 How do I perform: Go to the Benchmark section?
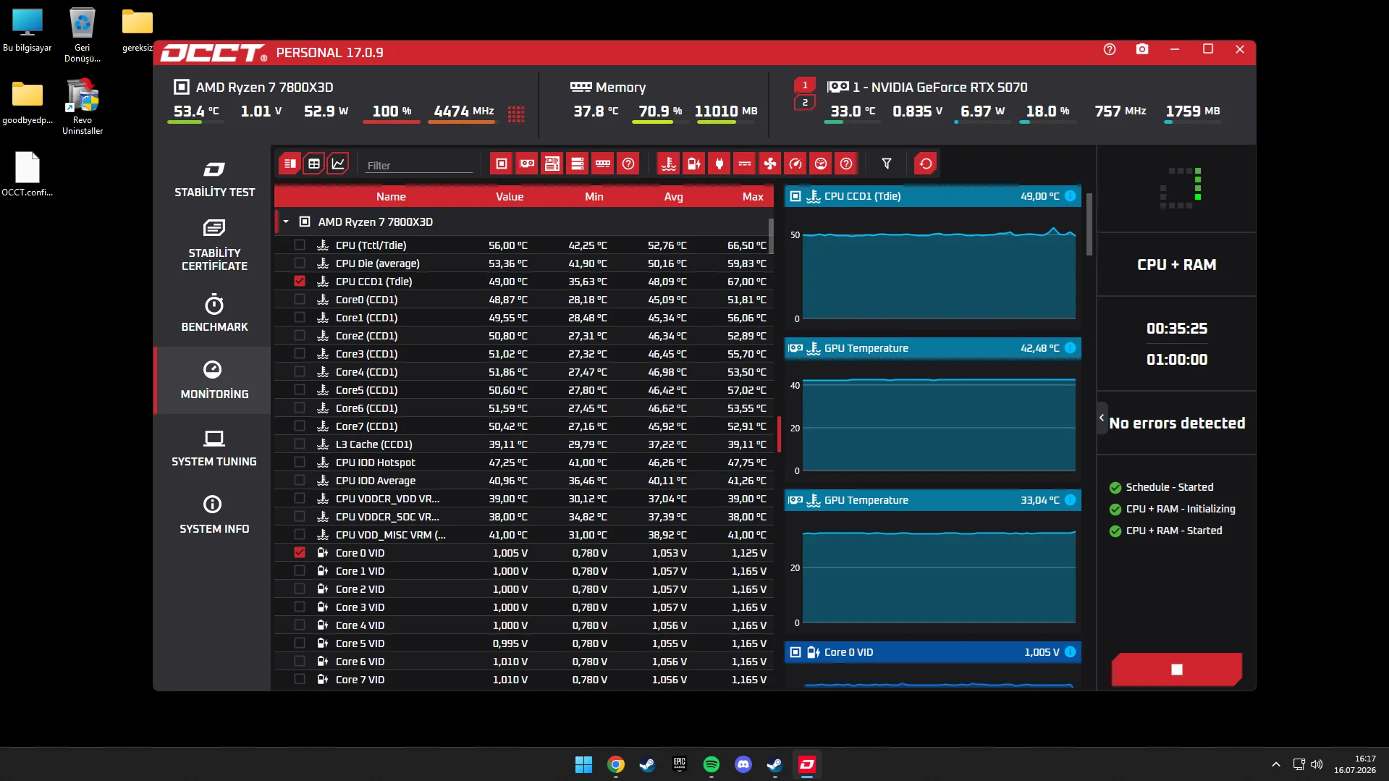pyautogui.click(x=214, y=313)
